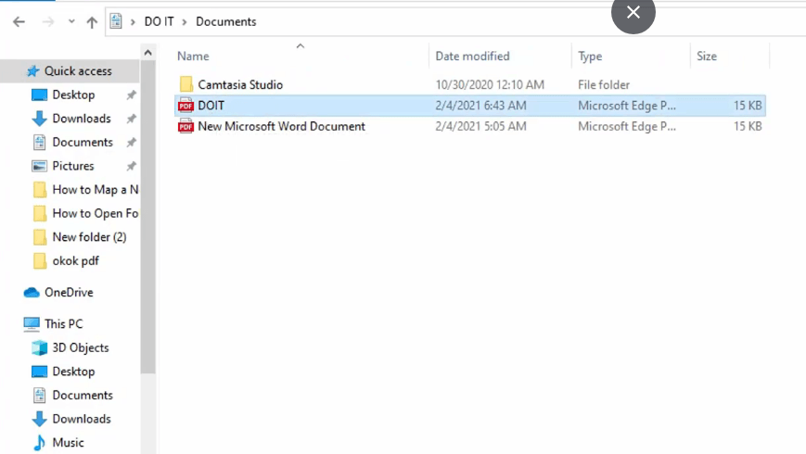
Task: Click the Back navigation arrow
Action: [x=19, y=21]
